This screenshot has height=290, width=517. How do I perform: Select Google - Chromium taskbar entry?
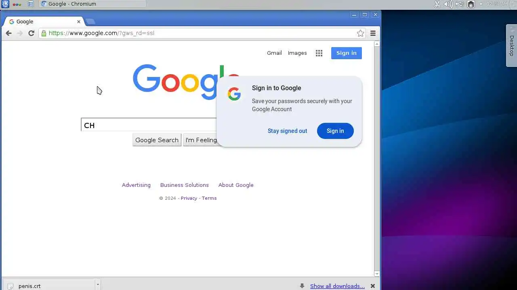(x=92, y=4)
